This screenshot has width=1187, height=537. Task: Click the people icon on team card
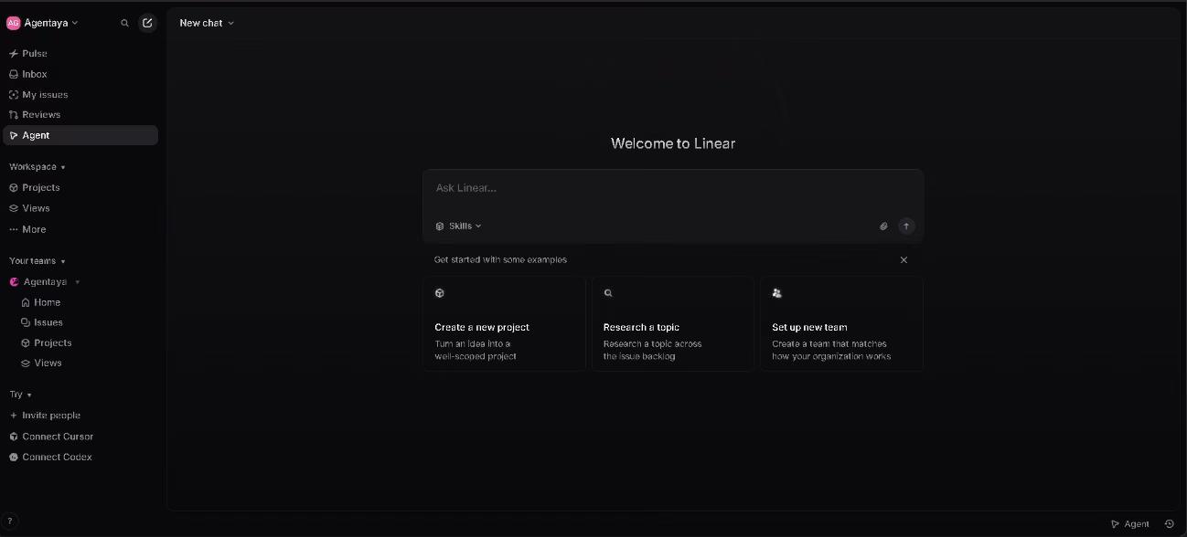pos(777,293)
